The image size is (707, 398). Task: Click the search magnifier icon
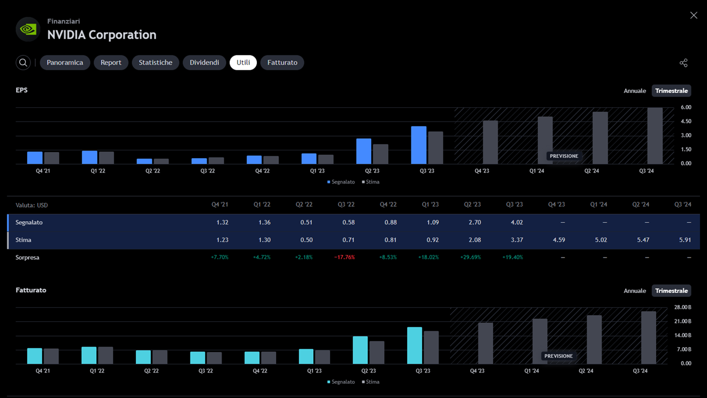23,62
